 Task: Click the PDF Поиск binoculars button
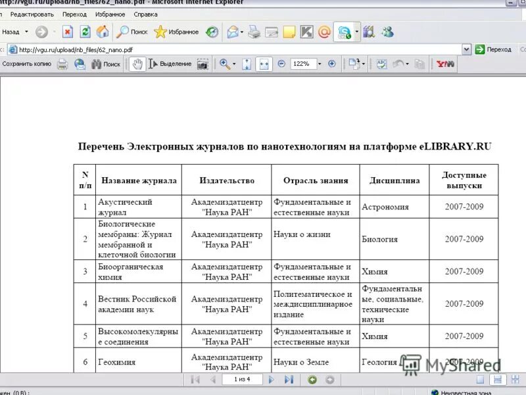106,64
